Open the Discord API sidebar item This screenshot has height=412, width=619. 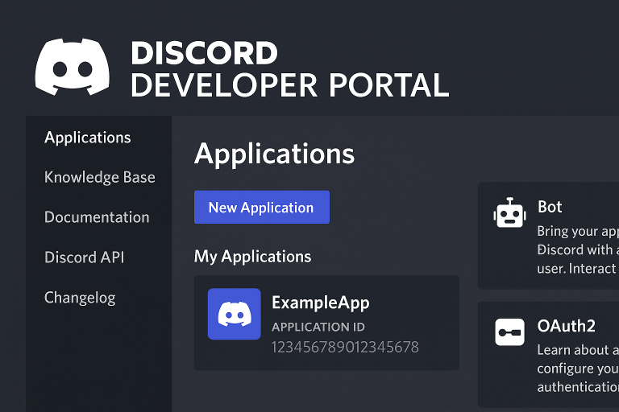(85, 257)
